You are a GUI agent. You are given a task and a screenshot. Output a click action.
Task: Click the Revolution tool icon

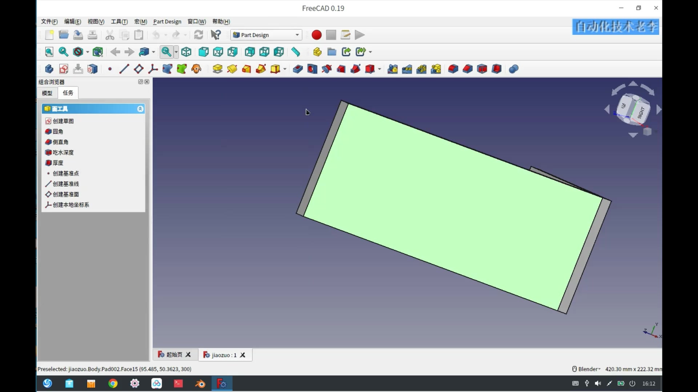pos(232,69)
